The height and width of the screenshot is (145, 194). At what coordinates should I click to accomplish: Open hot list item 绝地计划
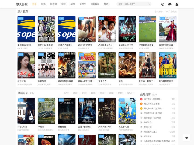[148, 127]
